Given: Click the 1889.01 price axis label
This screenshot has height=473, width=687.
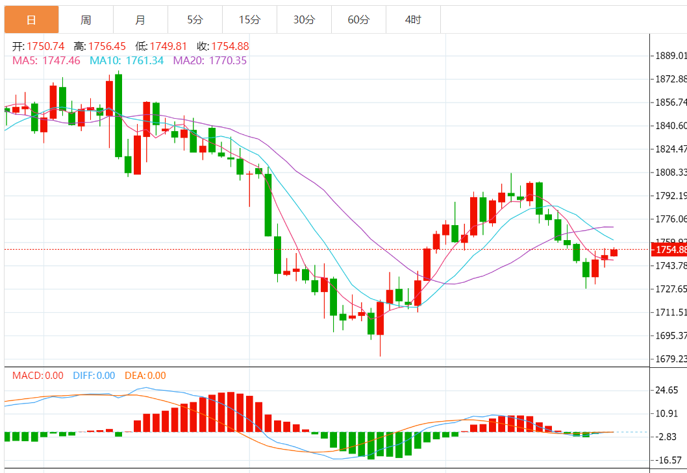Looking at the screenshot, I should coord(670,56).
